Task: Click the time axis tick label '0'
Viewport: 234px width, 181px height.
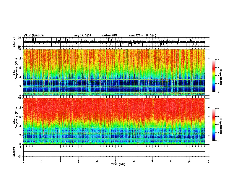Action: [x=23, y=161]
